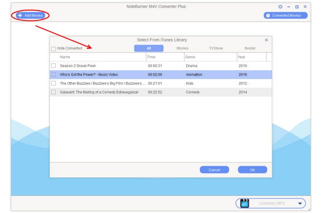Click the 00:02:06 time value

click(155, 75)
